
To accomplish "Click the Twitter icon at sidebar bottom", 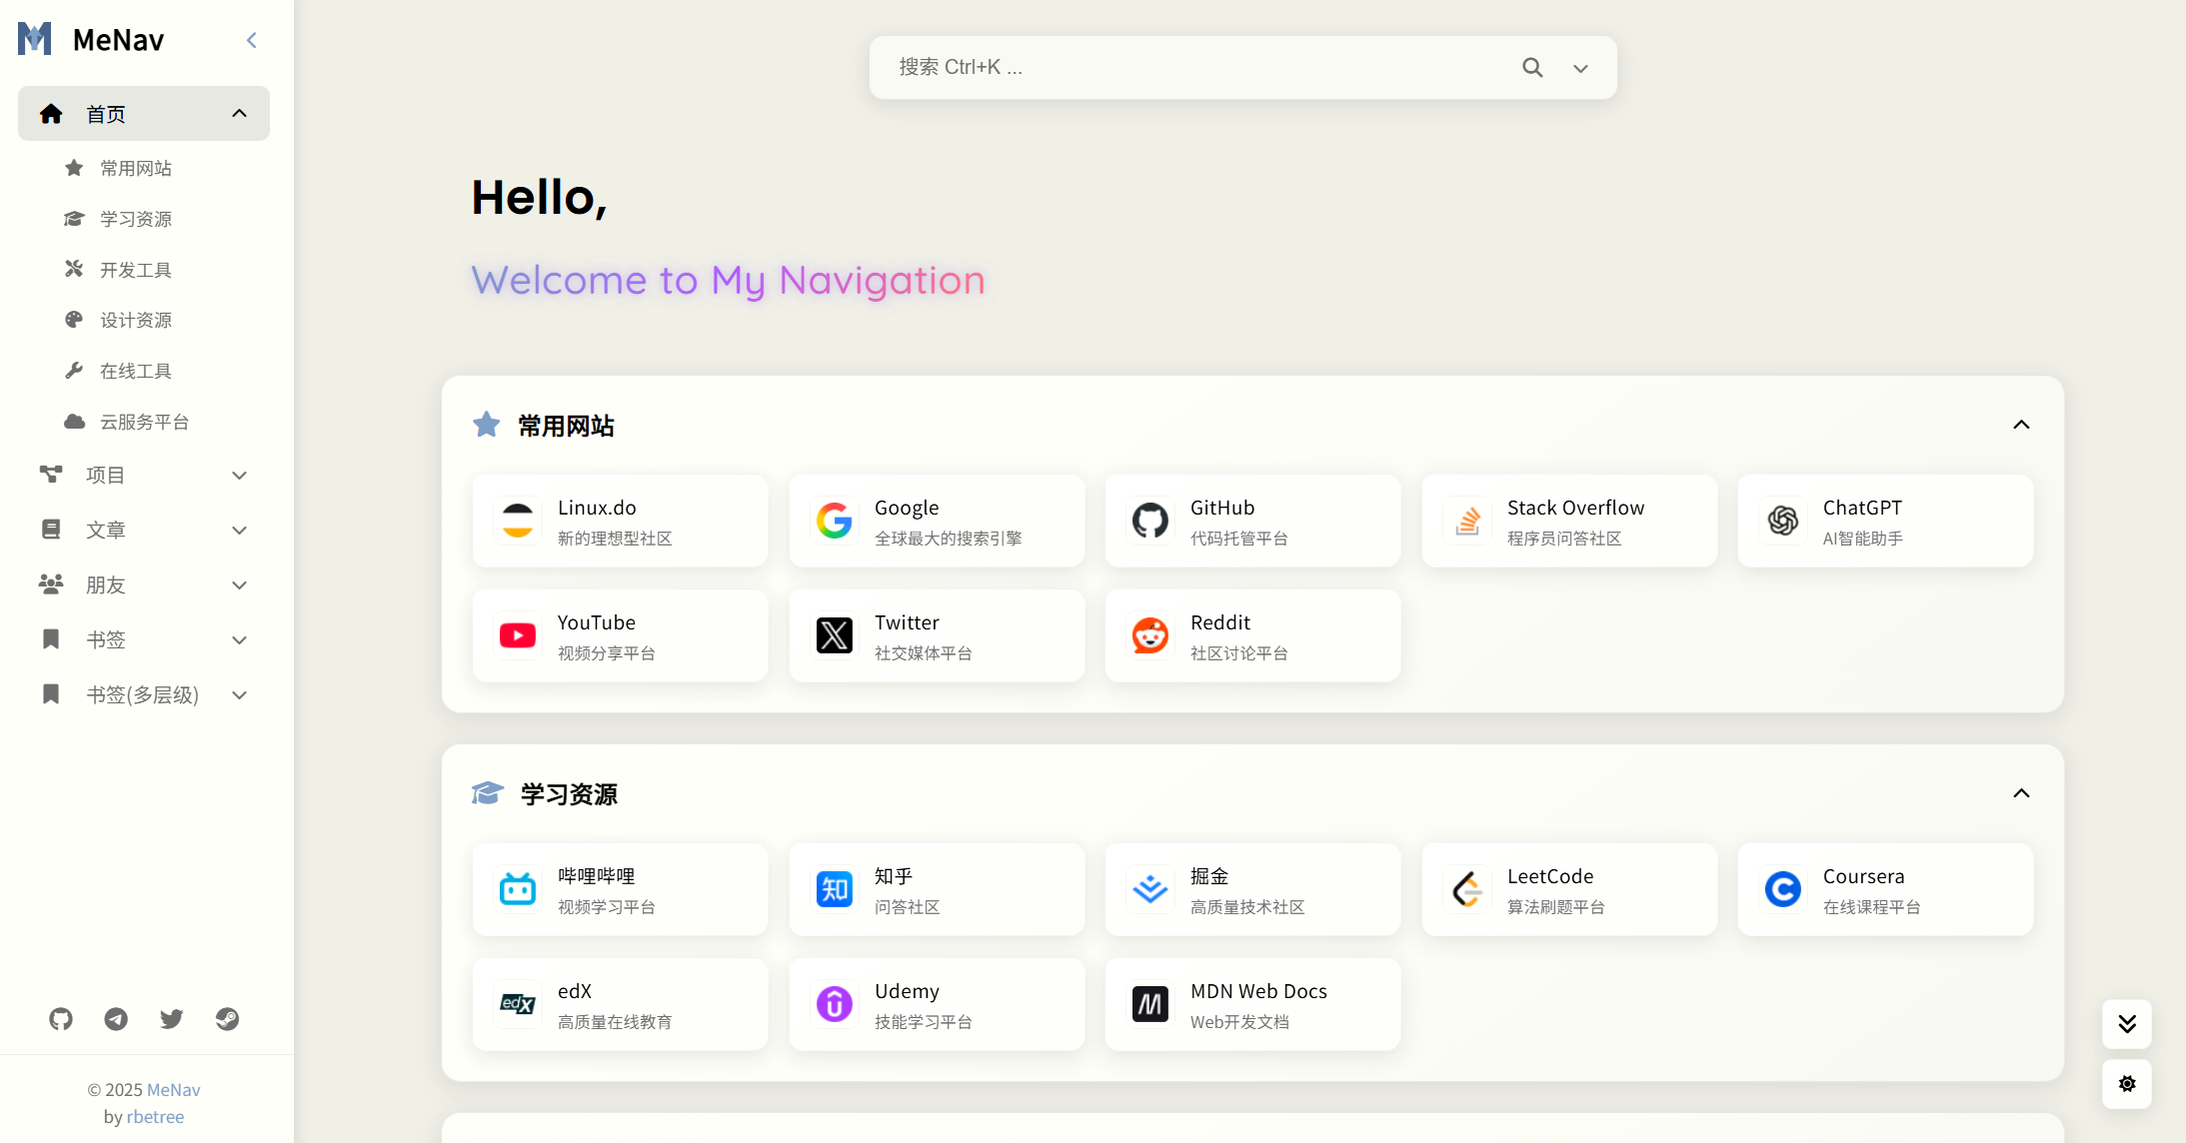I will pyautogui.click(x=171, y=1018).
